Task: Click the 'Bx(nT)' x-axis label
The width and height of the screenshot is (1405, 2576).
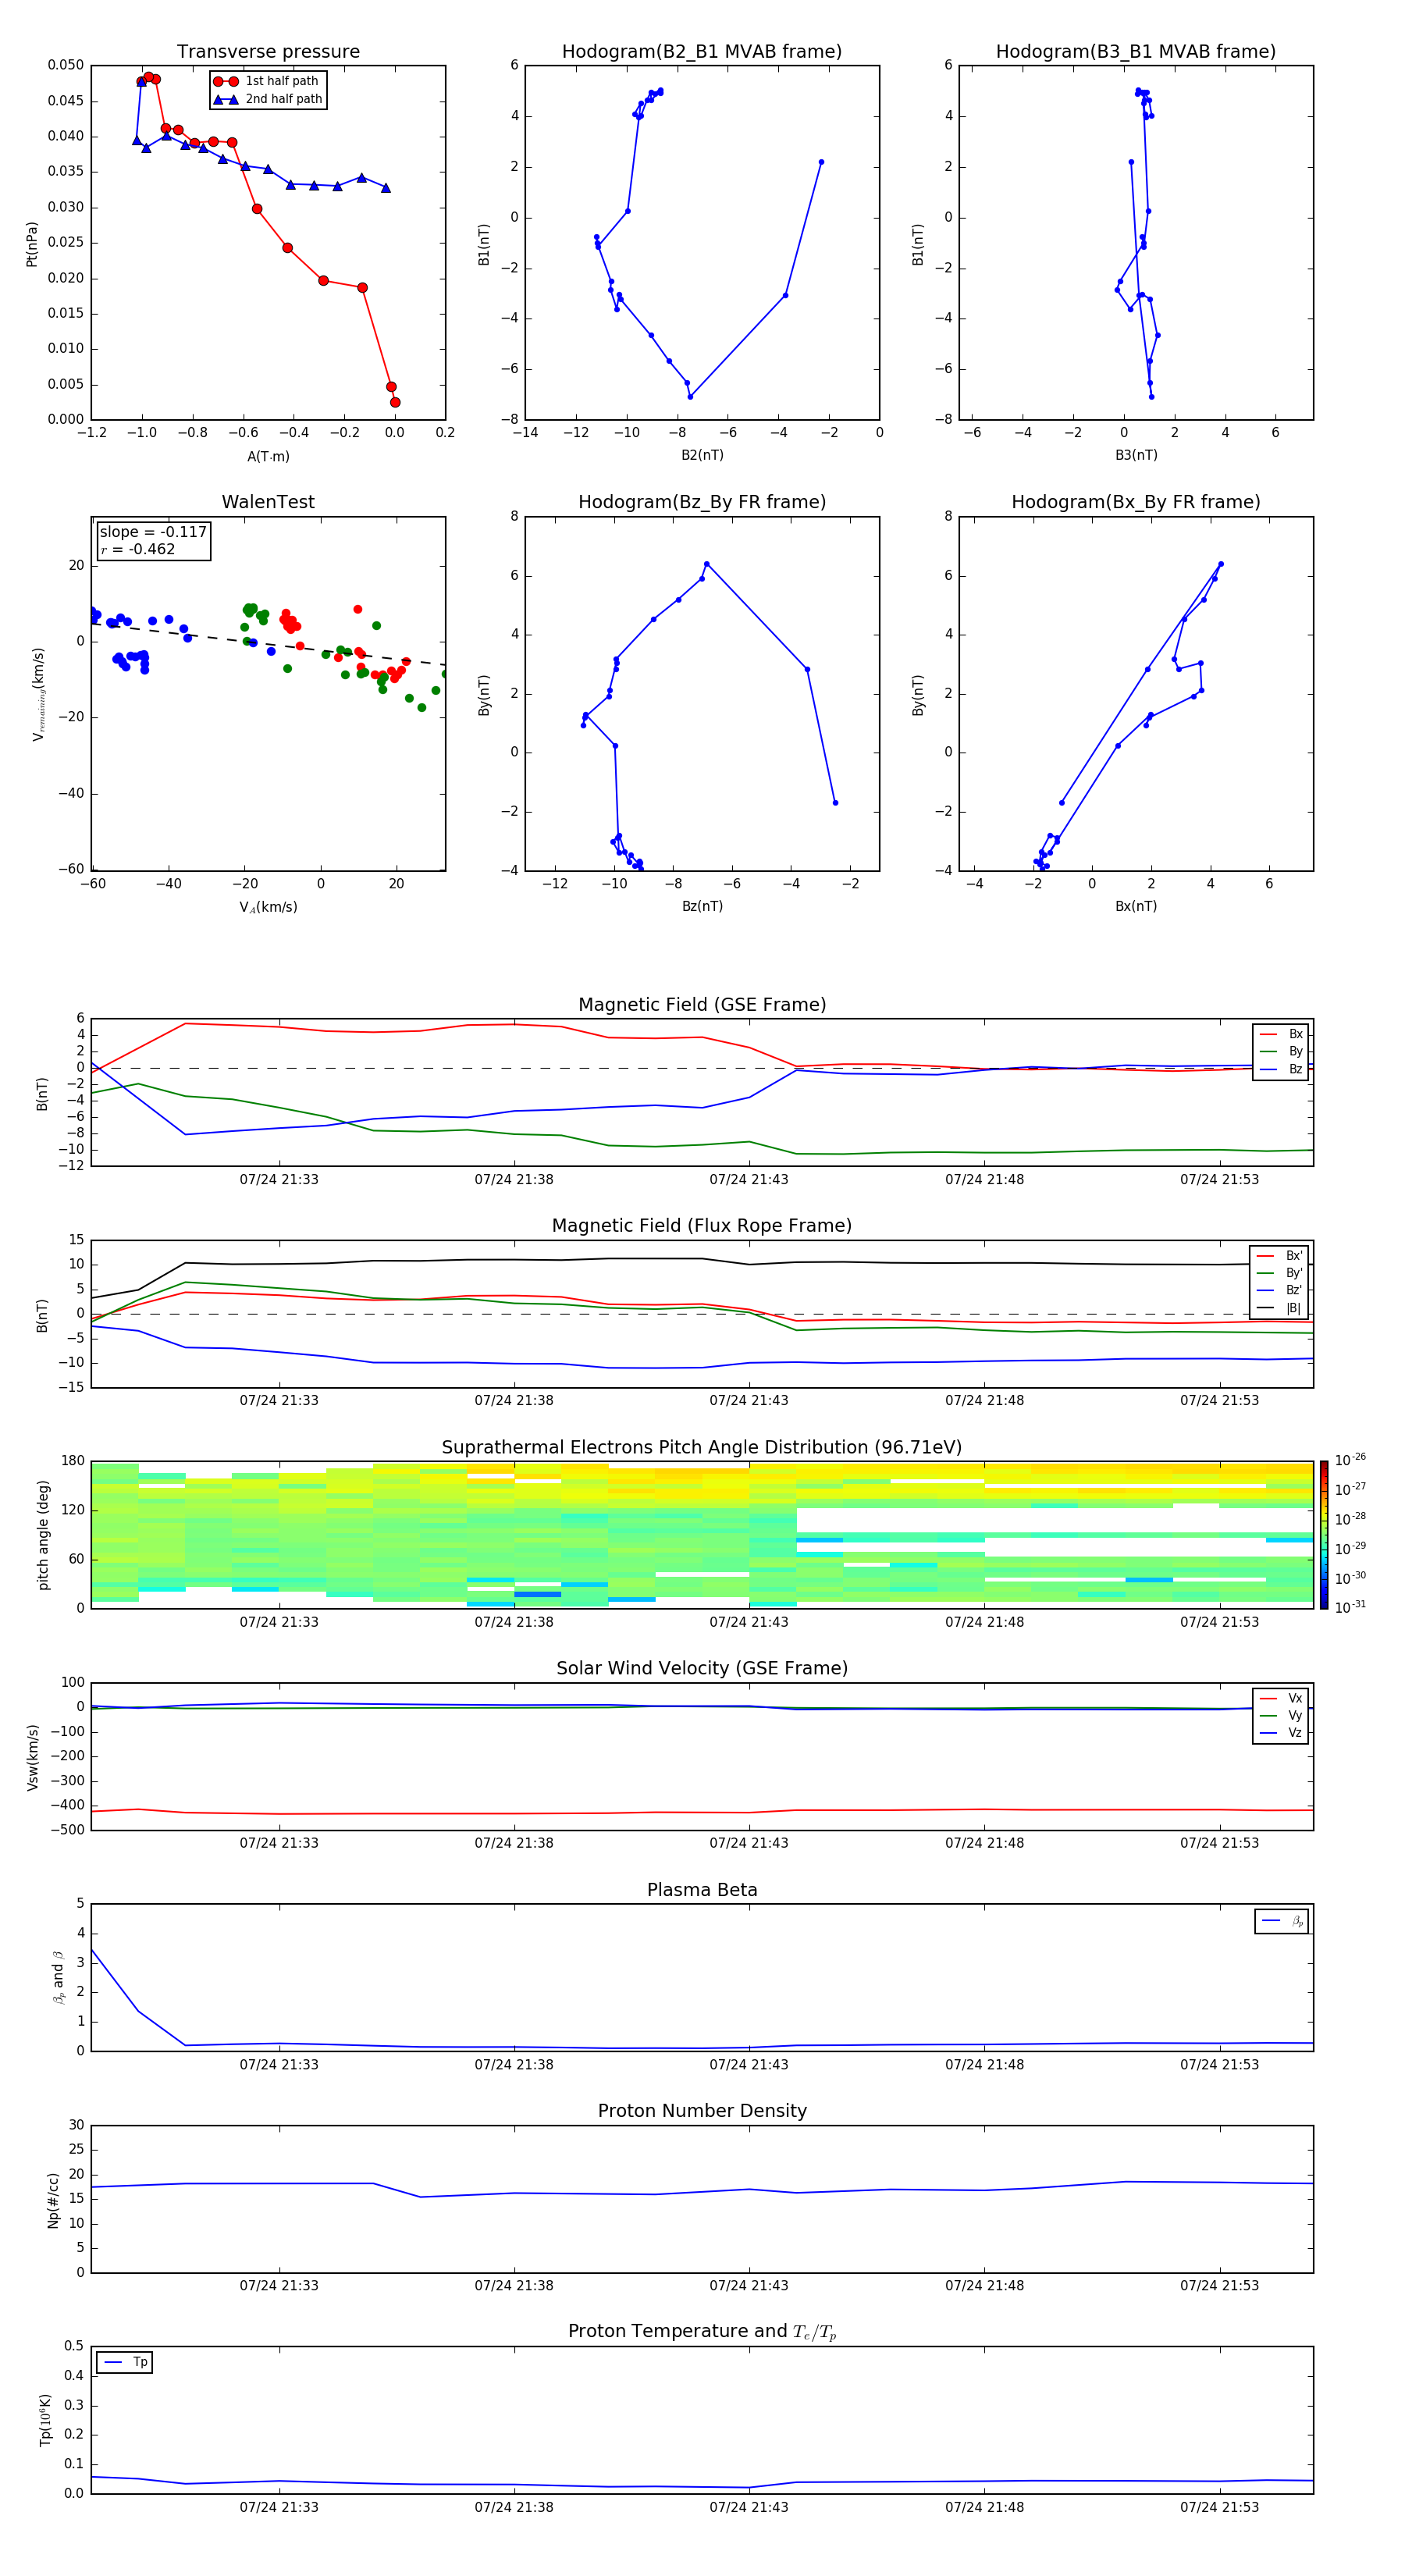Action: pyautogui.click(x=1136, y=906)
